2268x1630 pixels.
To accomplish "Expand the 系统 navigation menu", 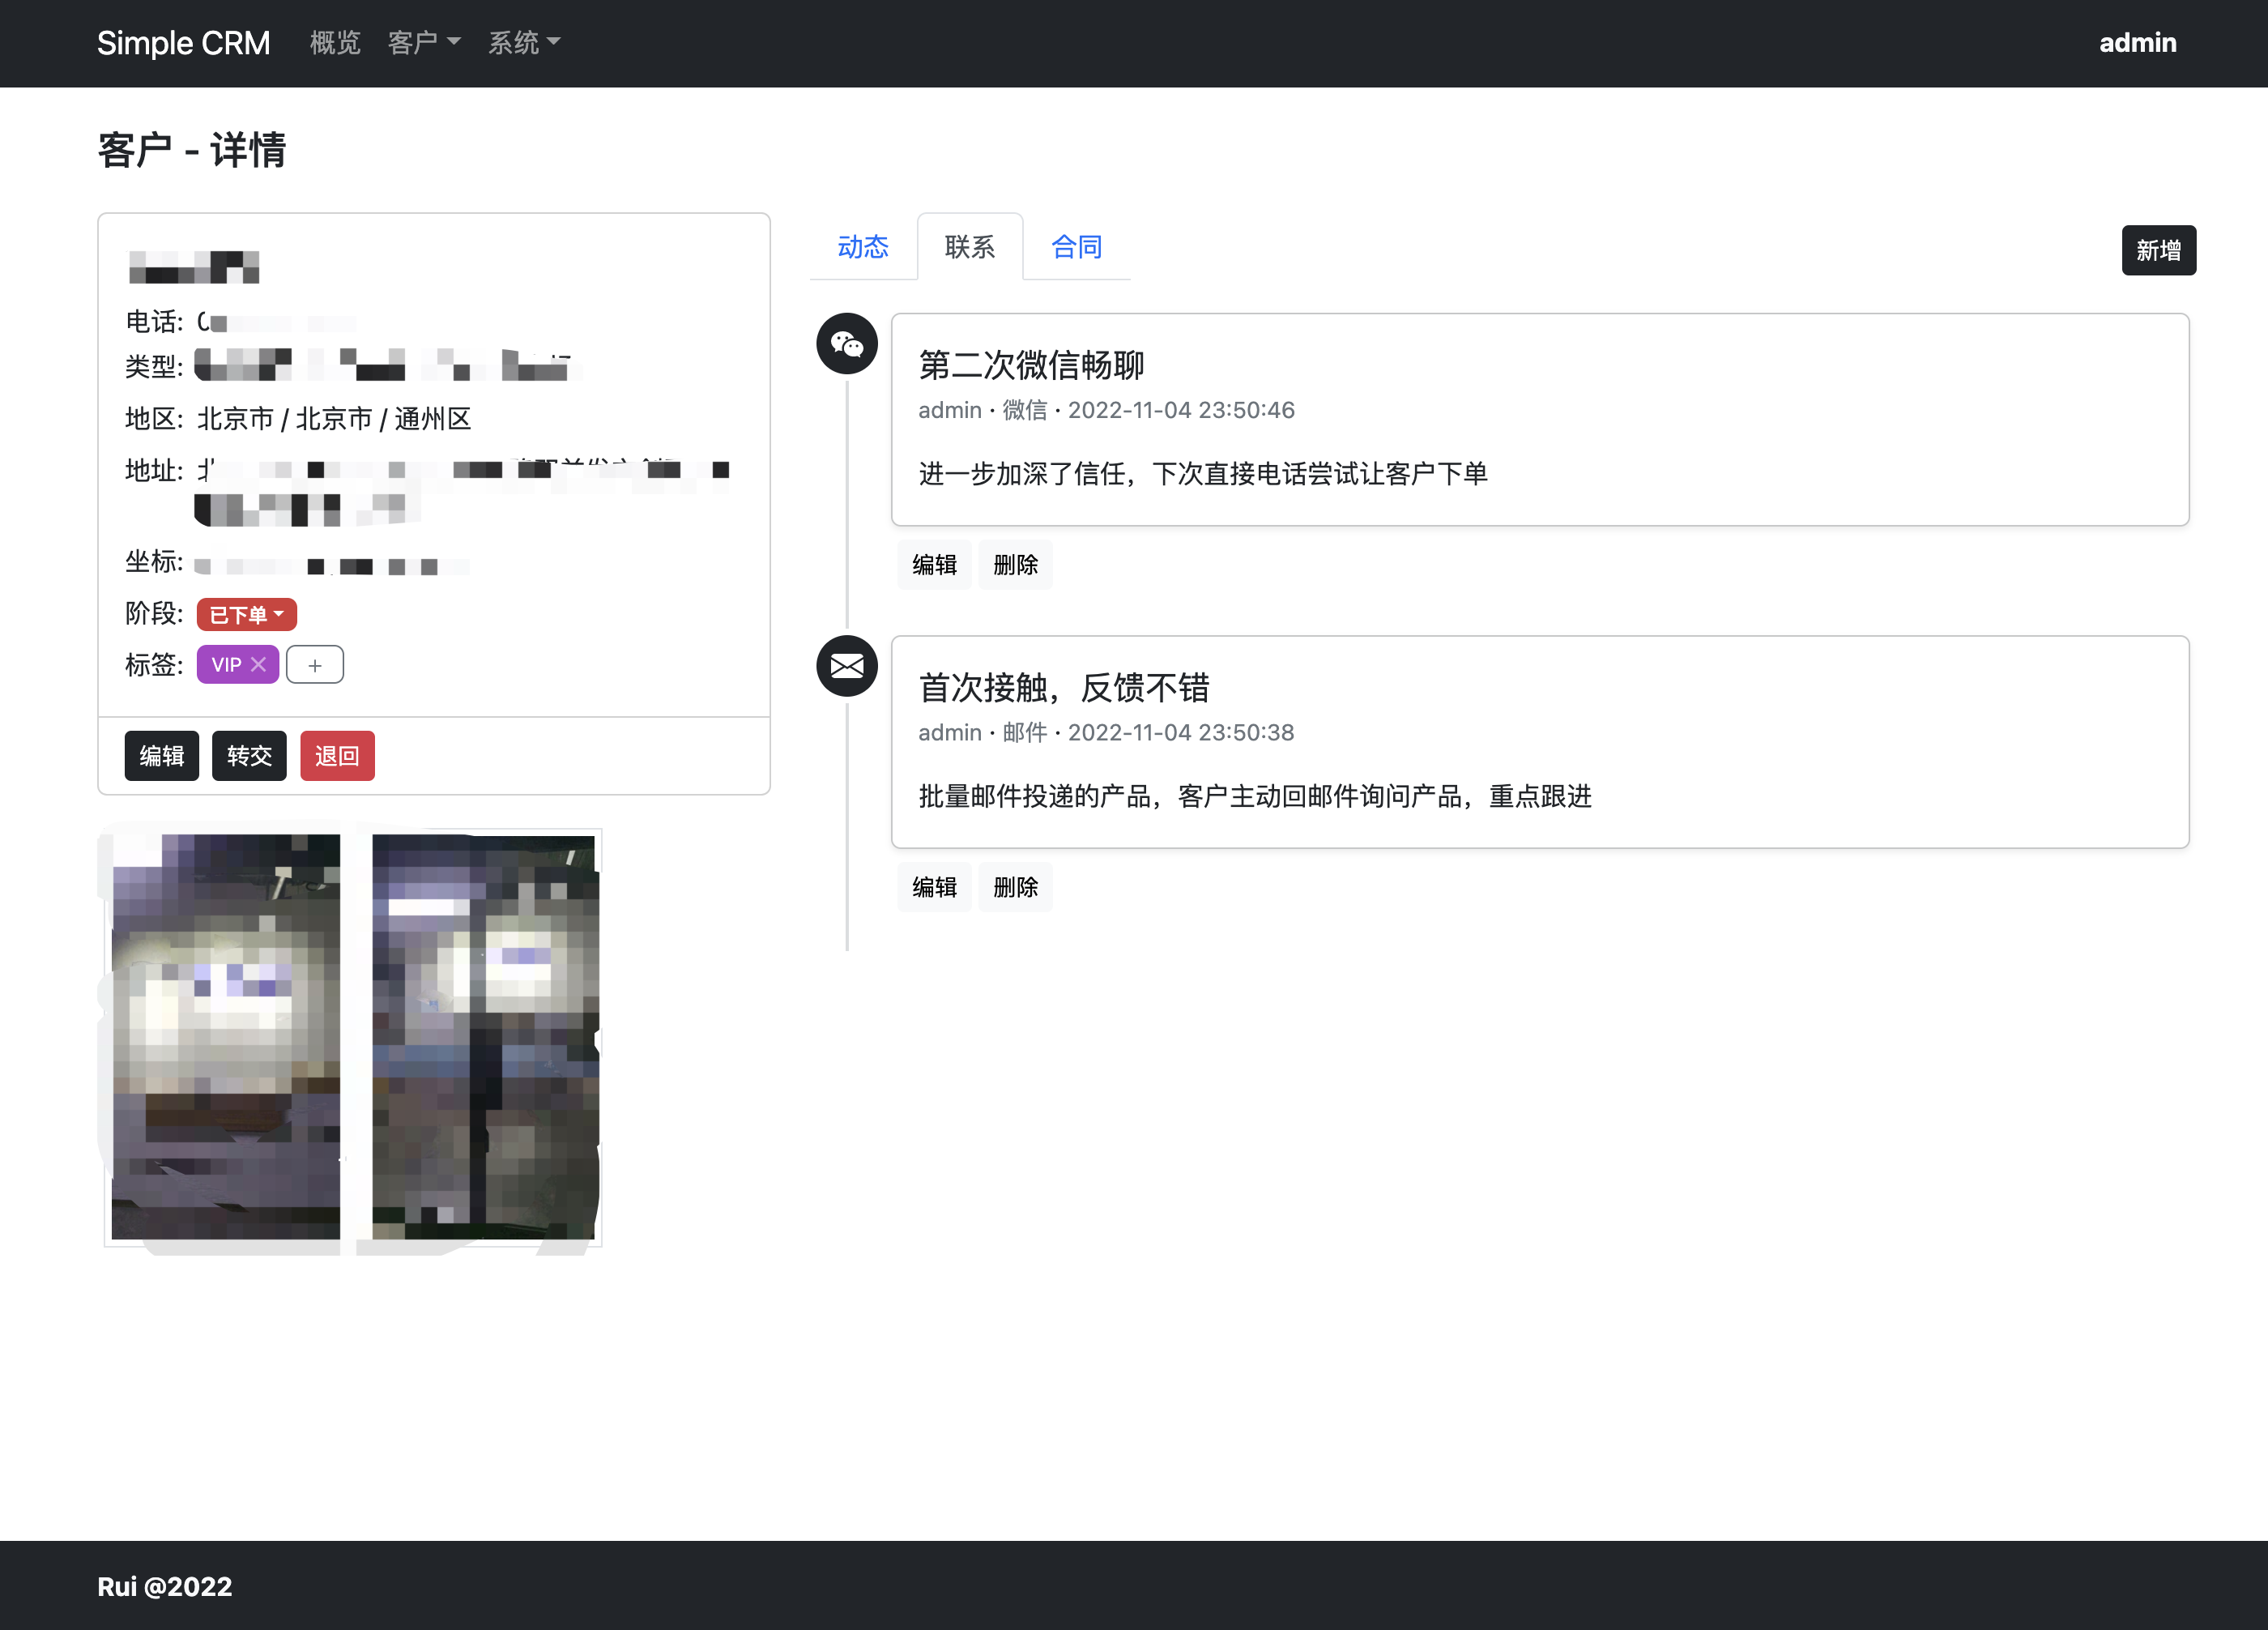I will [x=523, y=43].
